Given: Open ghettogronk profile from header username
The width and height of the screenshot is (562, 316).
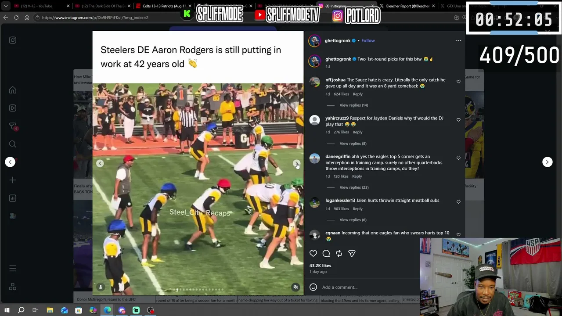Looking at the screenshot, I should 338,40.
